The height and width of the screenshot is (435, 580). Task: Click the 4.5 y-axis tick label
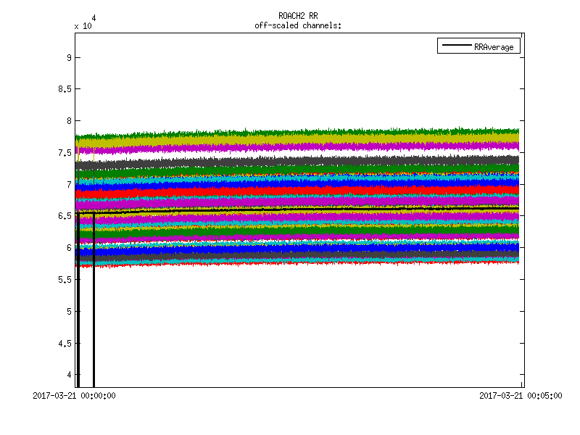64,343
